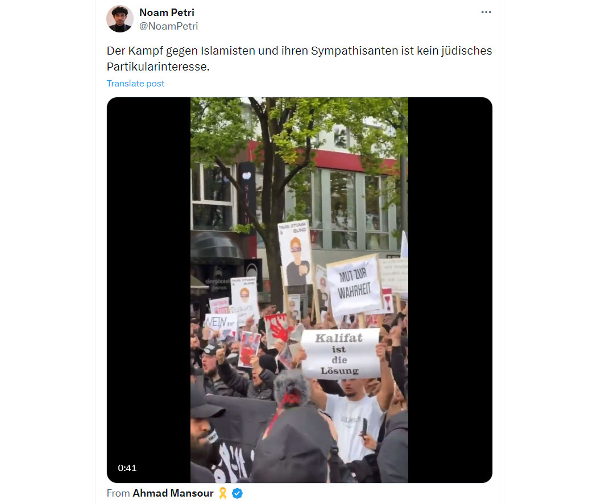Click the tall cartoon figure poster in video

[295, 253]
